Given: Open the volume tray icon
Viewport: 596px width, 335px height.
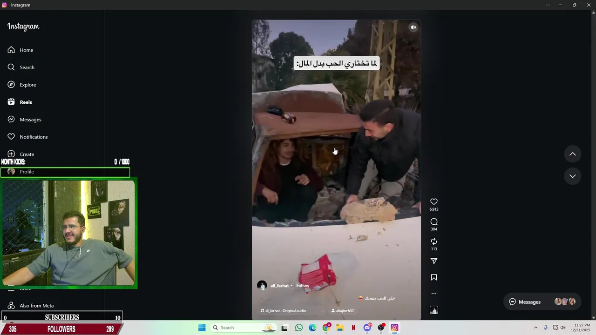Looking at the screenshot, I should pos(562,328).
